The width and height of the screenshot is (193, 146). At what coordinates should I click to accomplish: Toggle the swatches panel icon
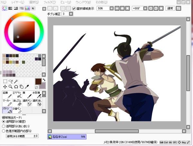(27, 8)
